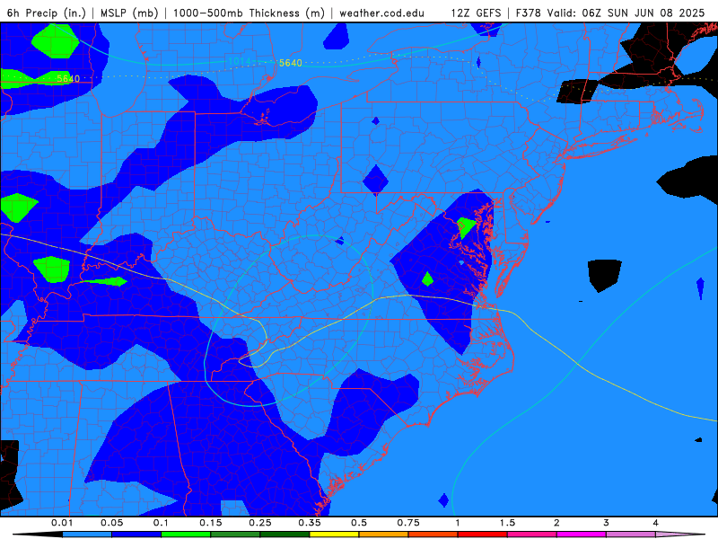Click the dark blue legend swatch
718x539 pixels.
click(x=136, y=535)
